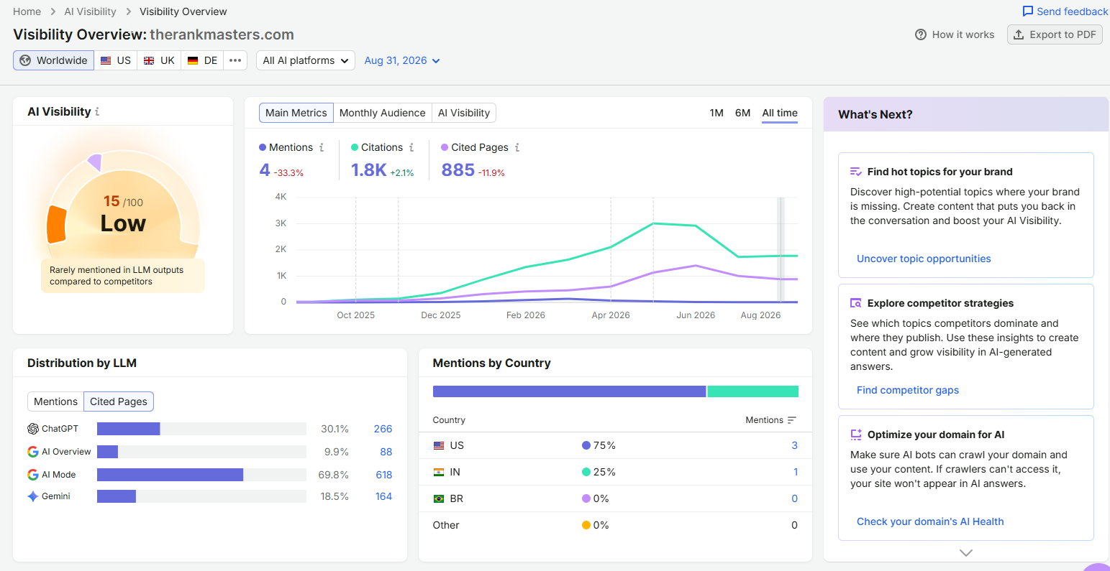Open the Uncover topic opportunities link
This screenshot has width=1110, height=571.
coord(924,259)
